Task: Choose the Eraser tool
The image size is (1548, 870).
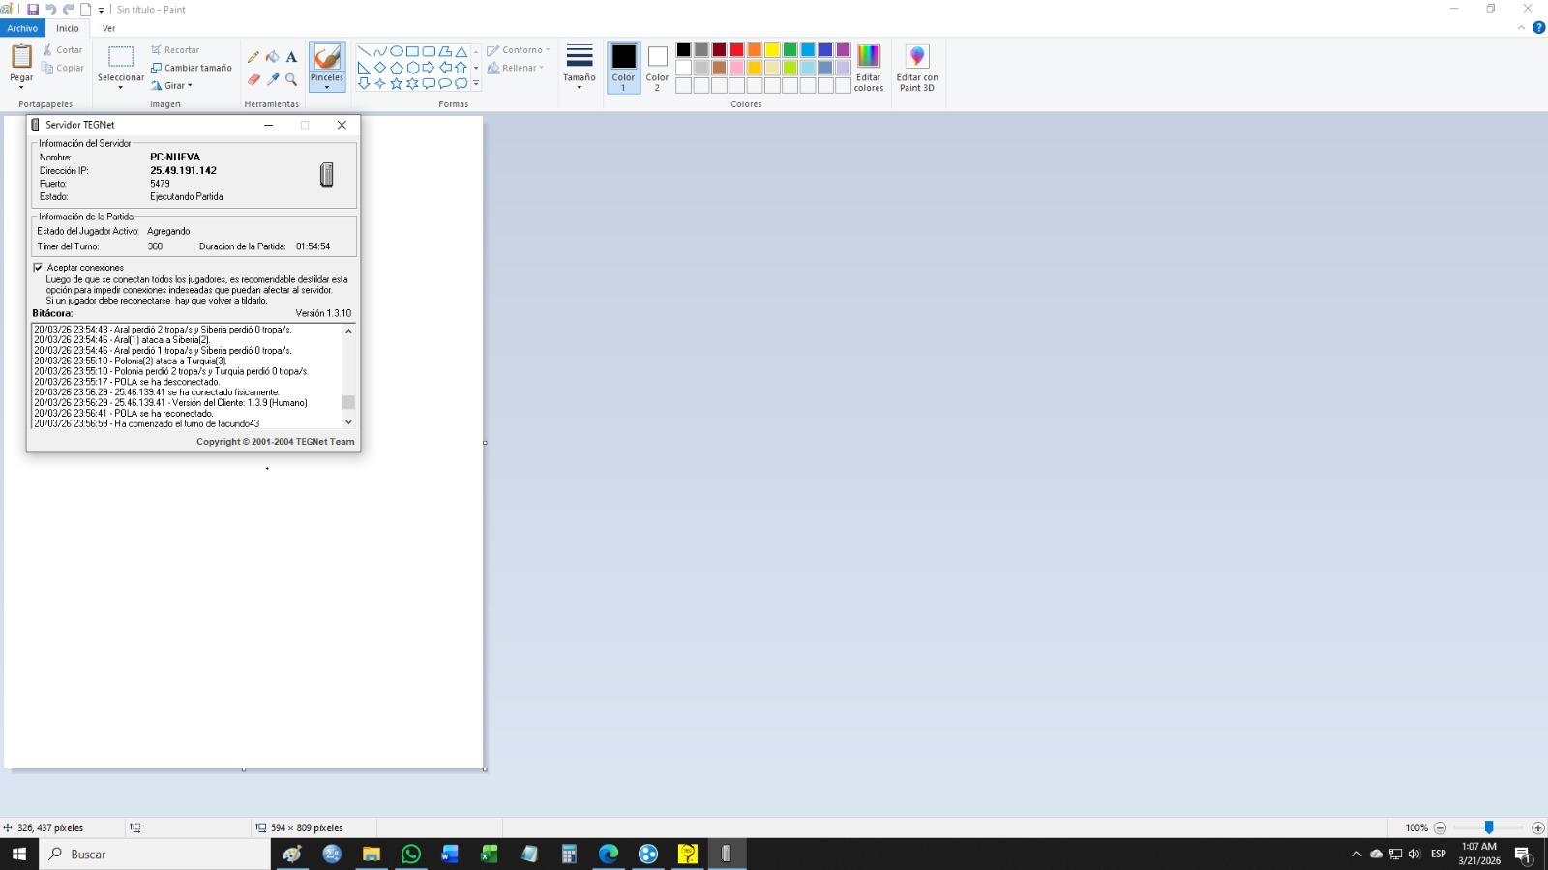Action: pyautogui.click(x=253, y=79)
